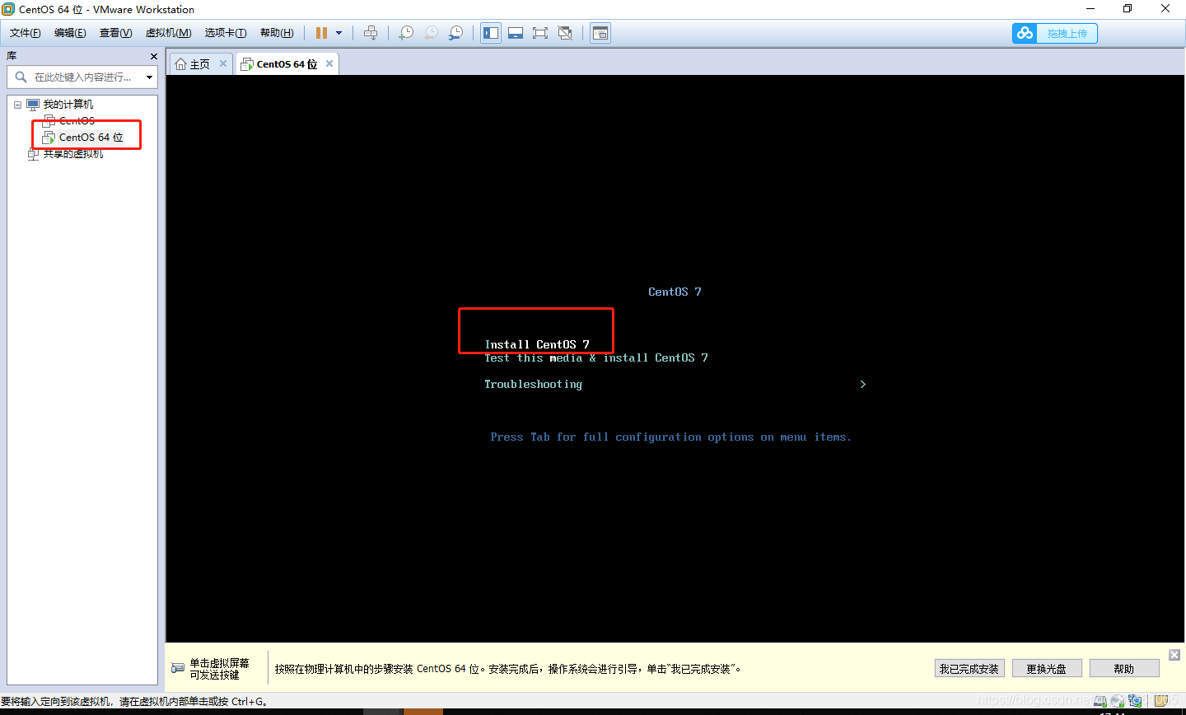Click the 拖拽上传 cloud upload button
Viewport: 1186px width, 715px height.
pyautogui.click(x=1055, y=33)
